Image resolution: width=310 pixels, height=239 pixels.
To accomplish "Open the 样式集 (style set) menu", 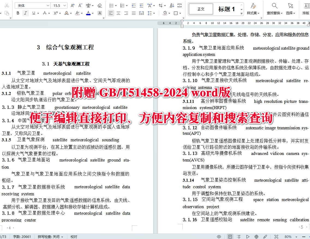I will point(253,9).
